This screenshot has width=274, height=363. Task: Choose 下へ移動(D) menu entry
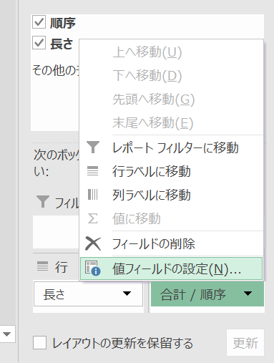(x=172, y=75)
